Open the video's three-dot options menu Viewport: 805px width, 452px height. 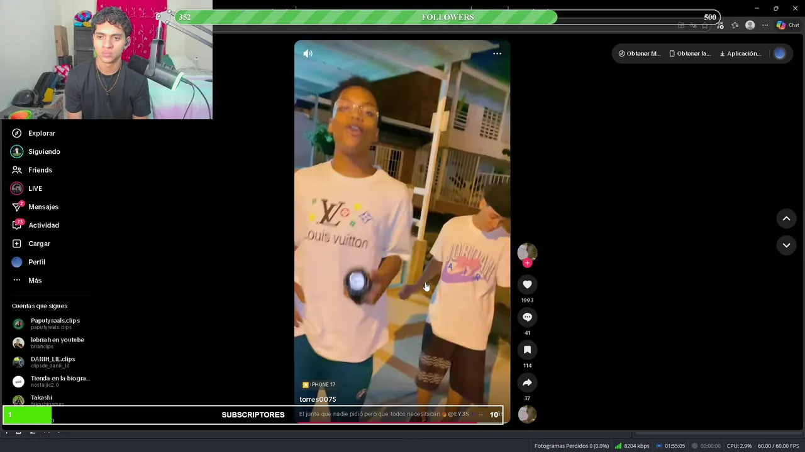497,53
